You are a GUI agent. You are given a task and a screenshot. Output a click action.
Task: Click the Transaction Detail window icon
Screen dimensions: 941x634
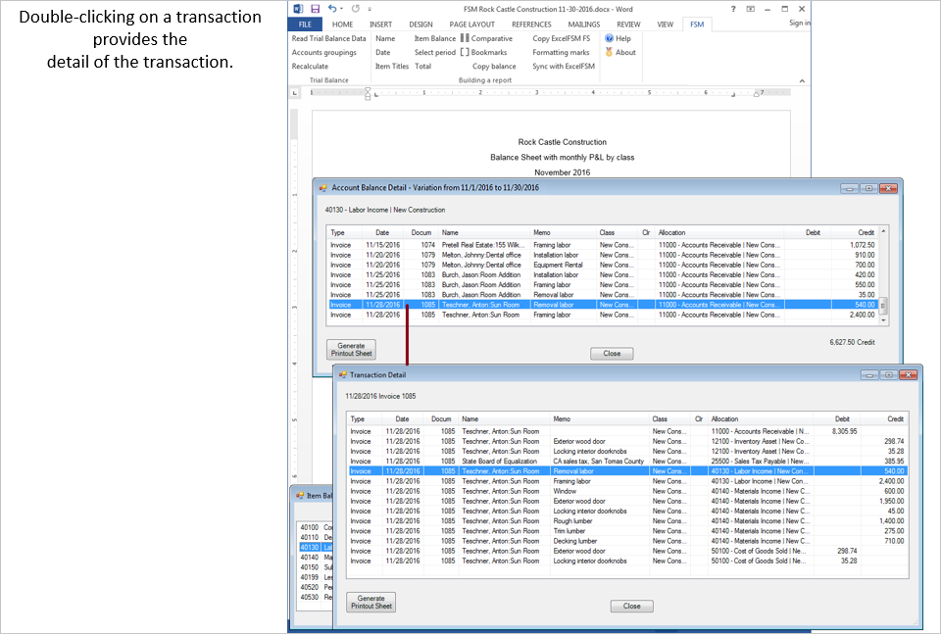pos(343,375)
